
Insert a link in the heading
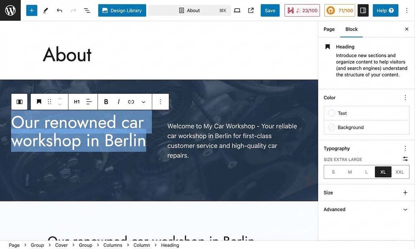tap(131, 102)
